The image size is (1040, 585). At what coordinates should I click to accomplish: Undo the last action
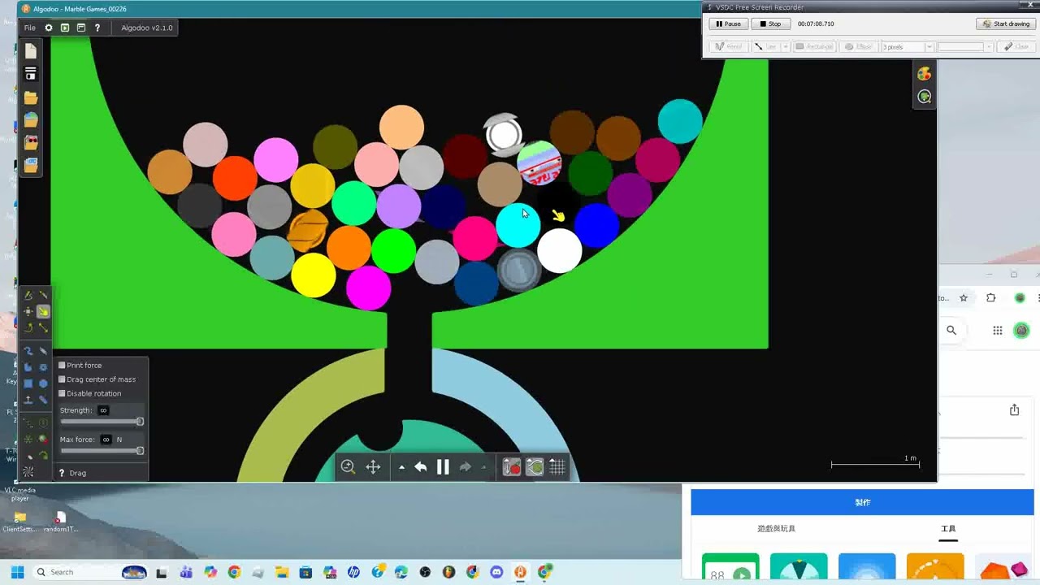tap(420, 467)
